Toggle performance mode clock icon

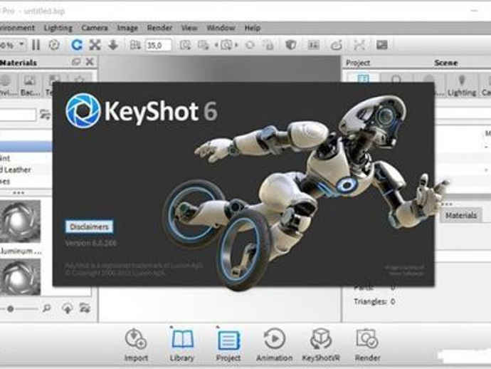[54, 45]
